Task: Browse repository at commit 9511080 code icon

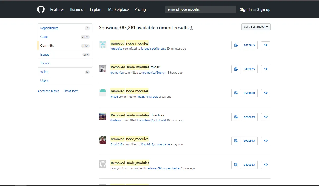Action: 266,93
